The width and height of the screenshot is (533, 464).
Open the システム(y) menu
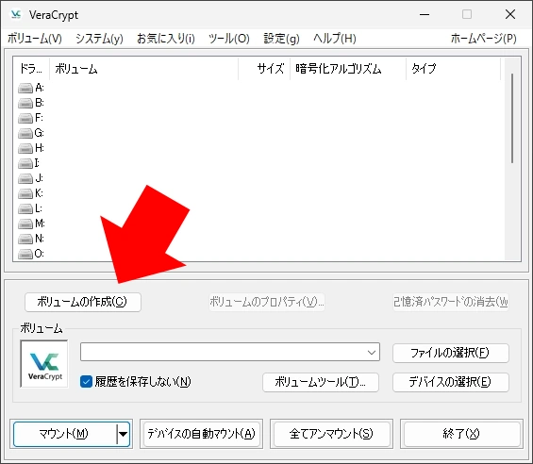[x=99, y=39]
